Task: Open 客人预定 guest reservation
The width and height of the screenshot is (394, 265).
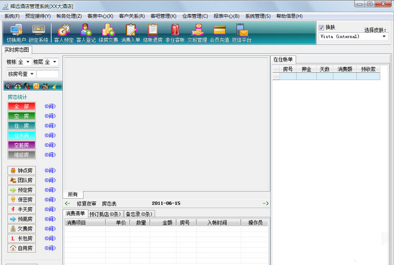Action: click(x=64, y=33)
